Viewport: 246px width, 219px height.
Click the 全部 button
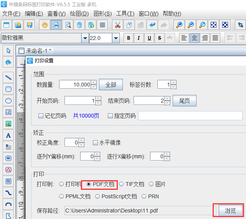[111, 85]
